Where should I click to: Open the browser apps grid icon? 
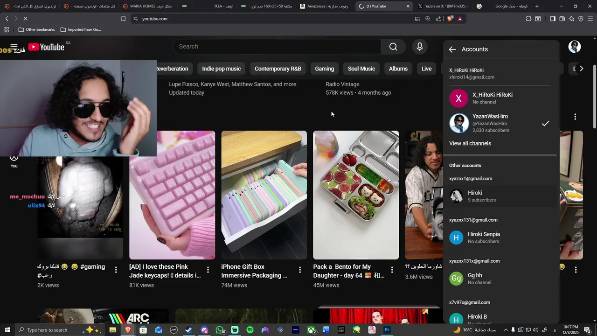(x=6, y=29)
